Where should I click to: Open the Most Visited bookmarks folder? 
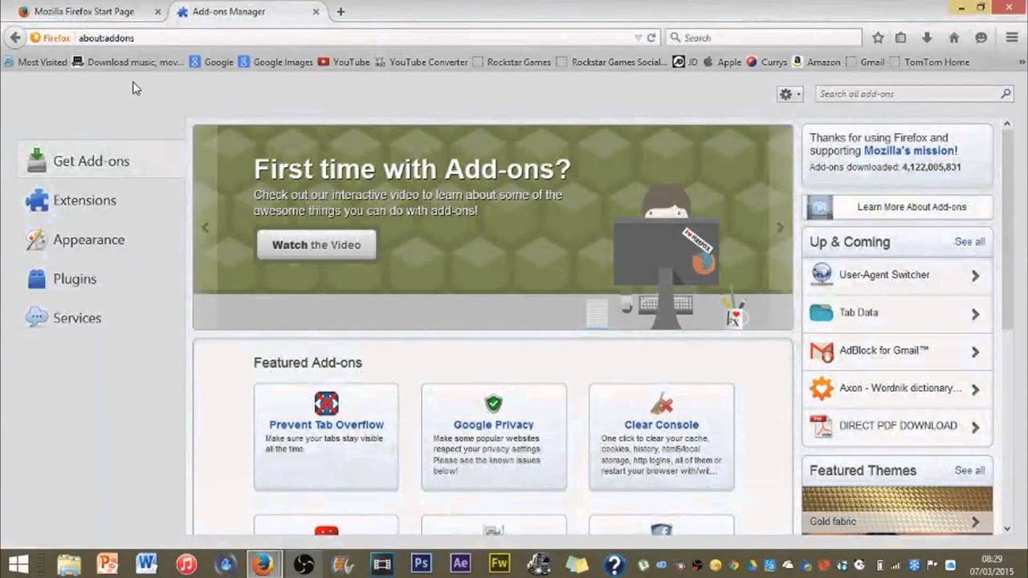(x=35, y=62)
